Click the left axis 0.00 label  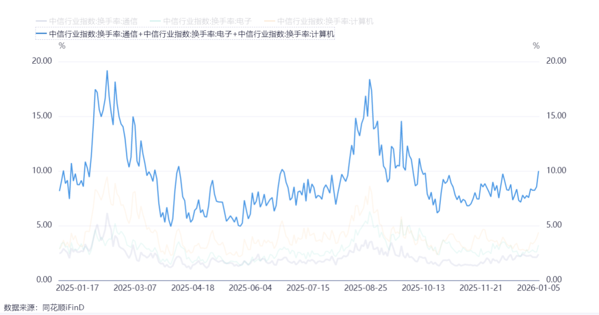click(x=44, y=280)
